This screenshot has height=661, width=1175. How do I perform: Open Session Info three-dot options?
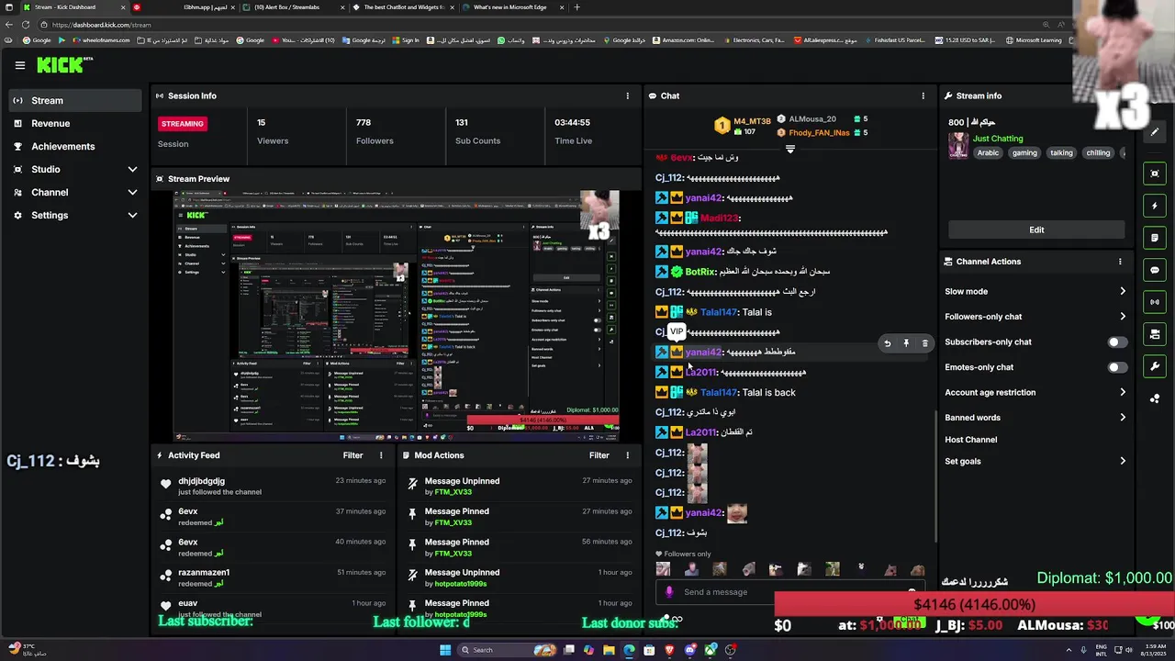point(628,95)
